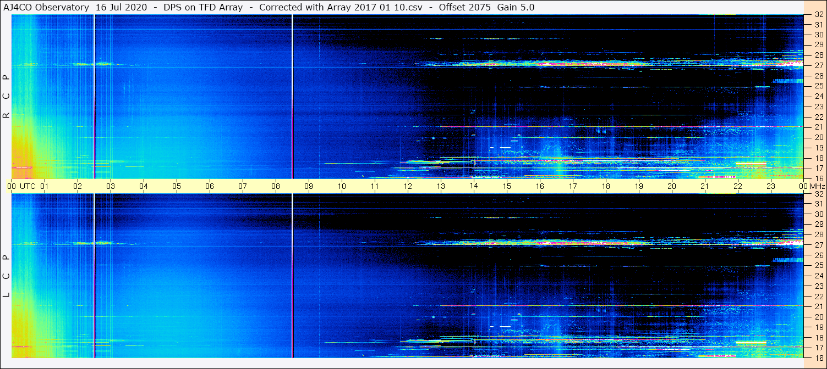
Task: Click the 16 MHz label of LCP panel
Action: coord(818,357)
